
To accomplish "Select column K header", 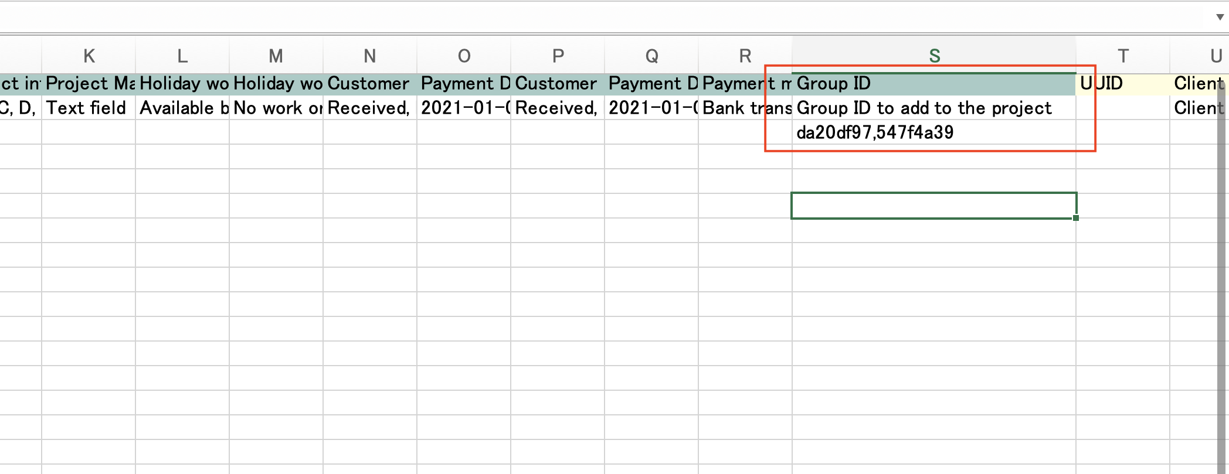I will 89,56.
